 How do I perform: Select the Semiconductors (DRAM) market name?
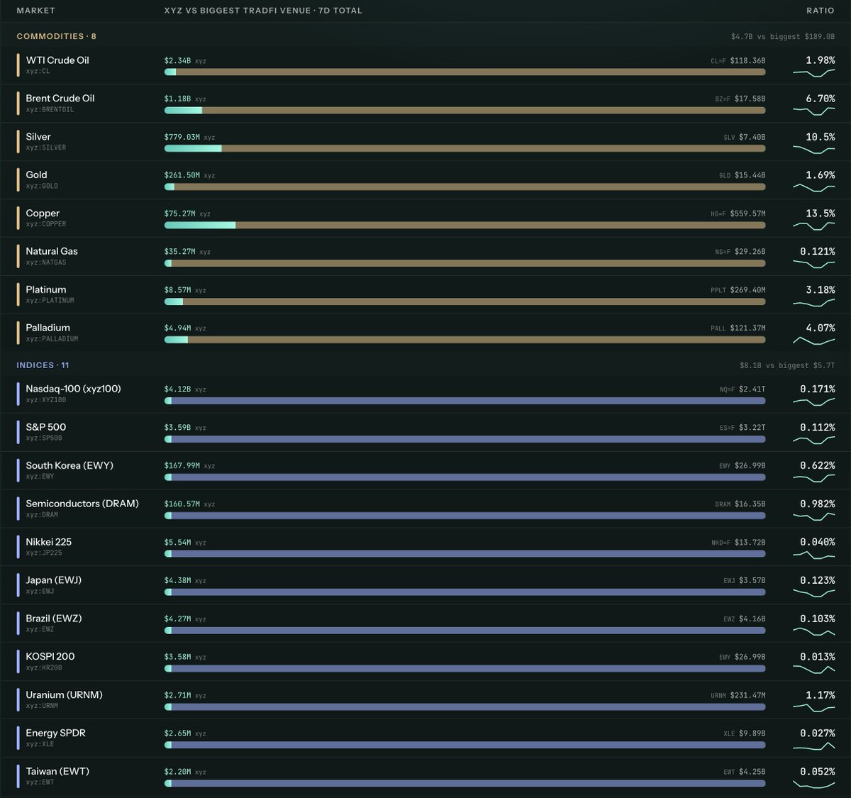coord(82,504)
